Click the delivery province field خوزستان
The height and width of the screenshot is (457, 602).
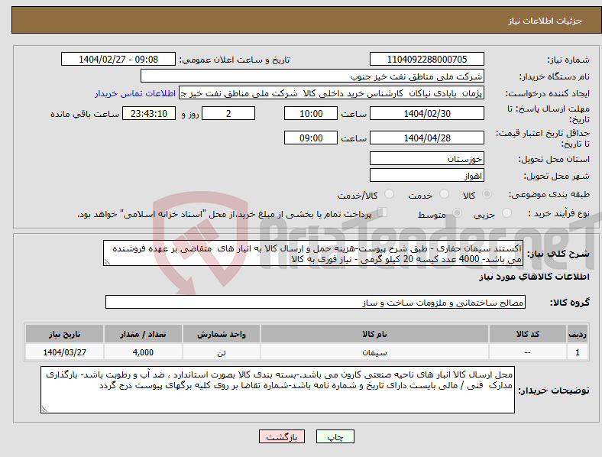(x=427, y=158)
